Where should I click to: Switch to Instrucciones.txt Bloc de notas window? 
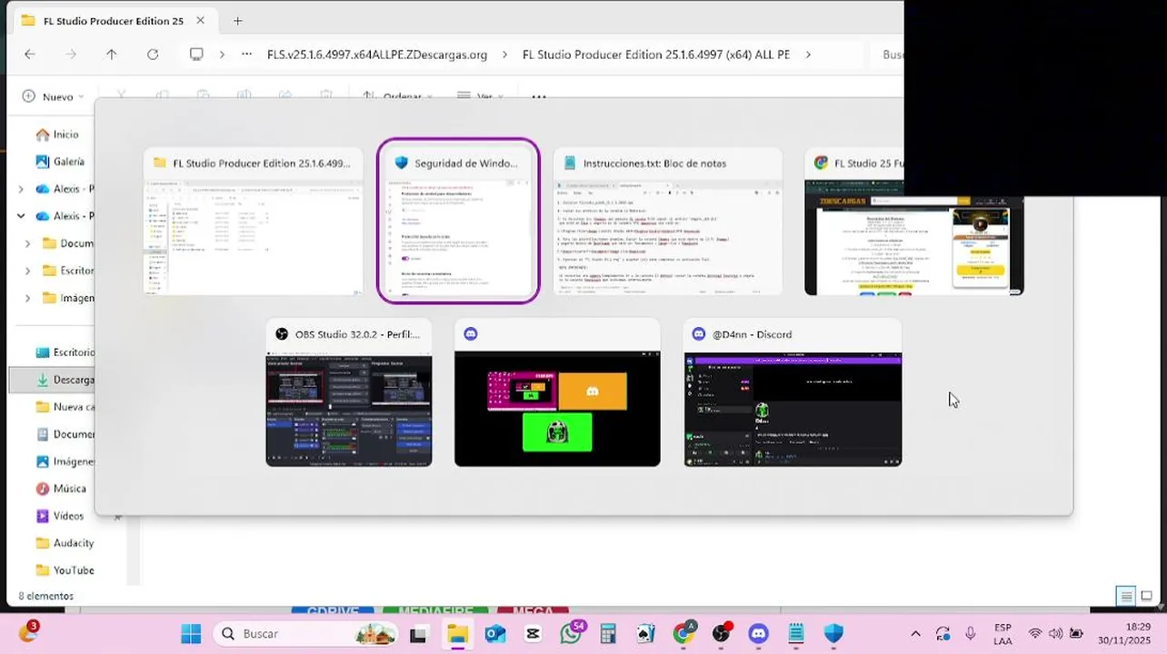669,221
